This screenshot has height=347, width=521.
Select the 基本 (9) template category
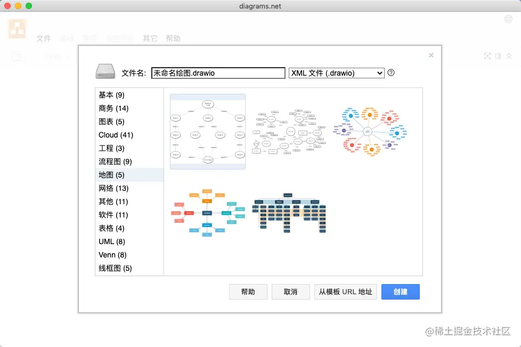coord(129,95)
